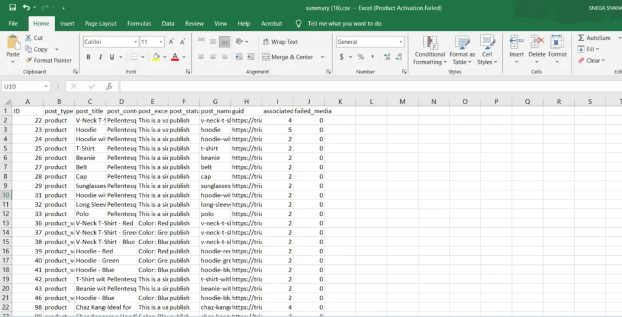Expand the General number format dropdown

coord(400,42)
